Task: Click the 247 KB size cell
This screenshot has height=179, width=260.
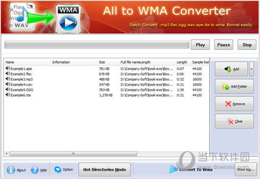Action: [x=104, y=85]
